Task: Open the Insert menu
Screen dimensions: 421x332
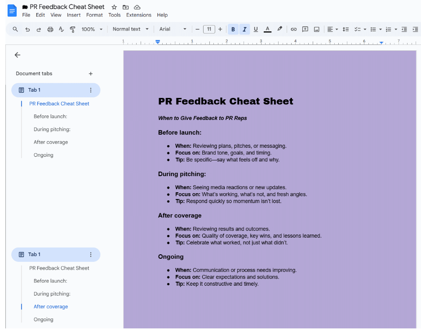Action: pyautogui.click(x=74, y=15)
